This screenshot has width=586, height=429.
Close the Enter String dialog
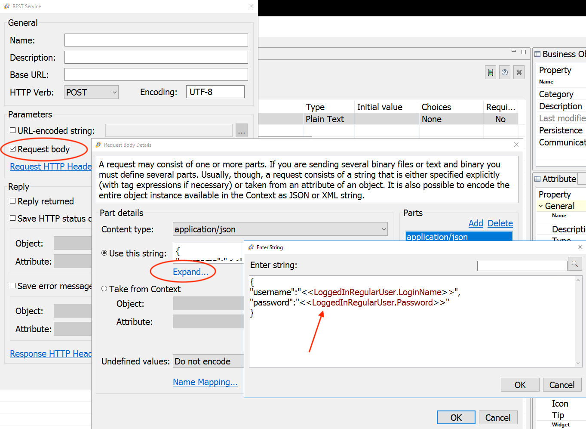[x=580, y=247]
